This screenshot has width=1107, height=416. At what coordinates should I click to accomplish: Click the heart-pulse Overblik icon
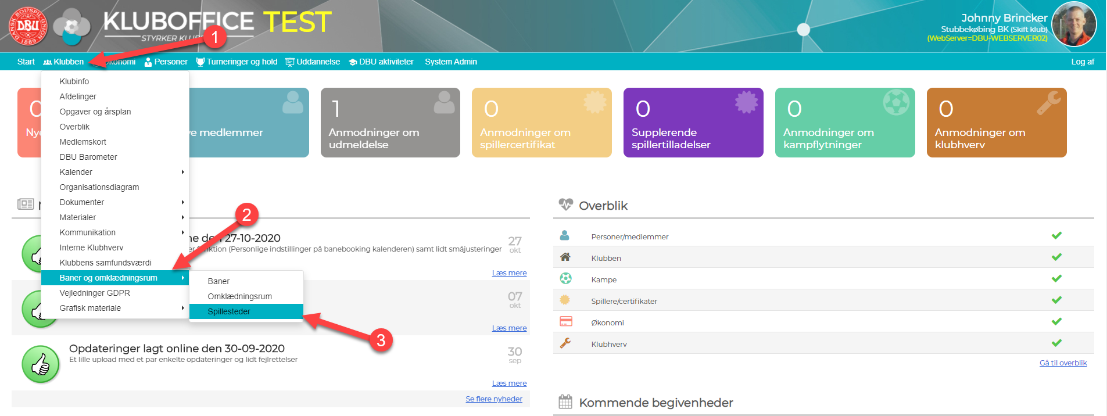pos(565,205)
